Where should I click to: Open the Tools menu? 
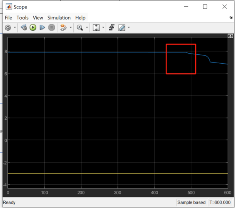point(22,18)
